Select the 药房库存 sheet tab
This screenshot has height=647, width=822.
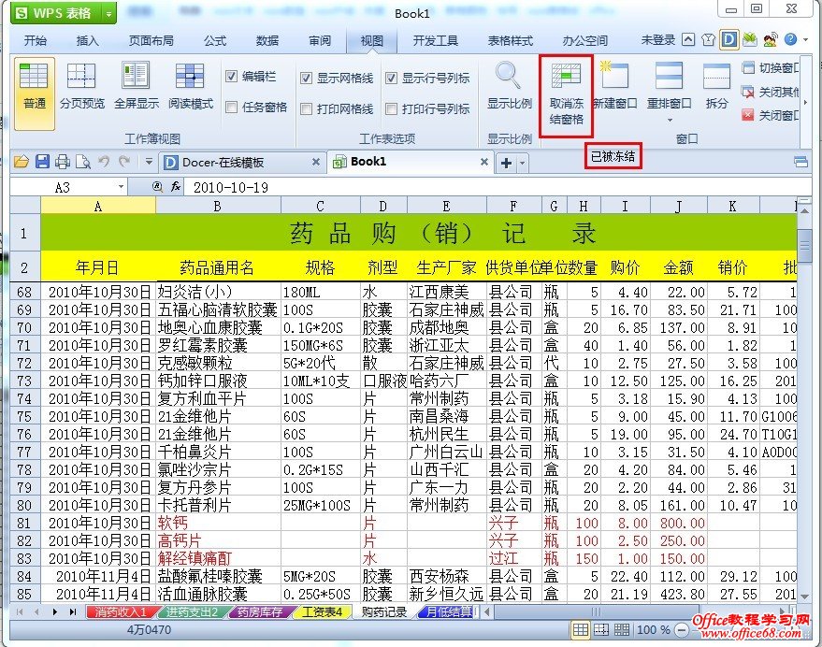point(259,611)
